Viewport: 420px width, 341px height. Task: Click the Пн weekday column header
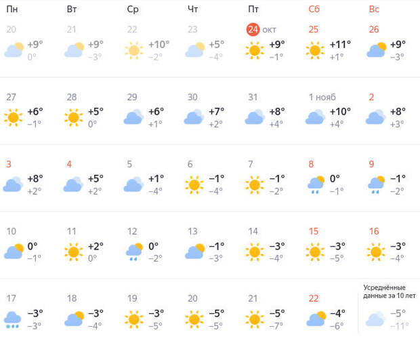[12, 9]
